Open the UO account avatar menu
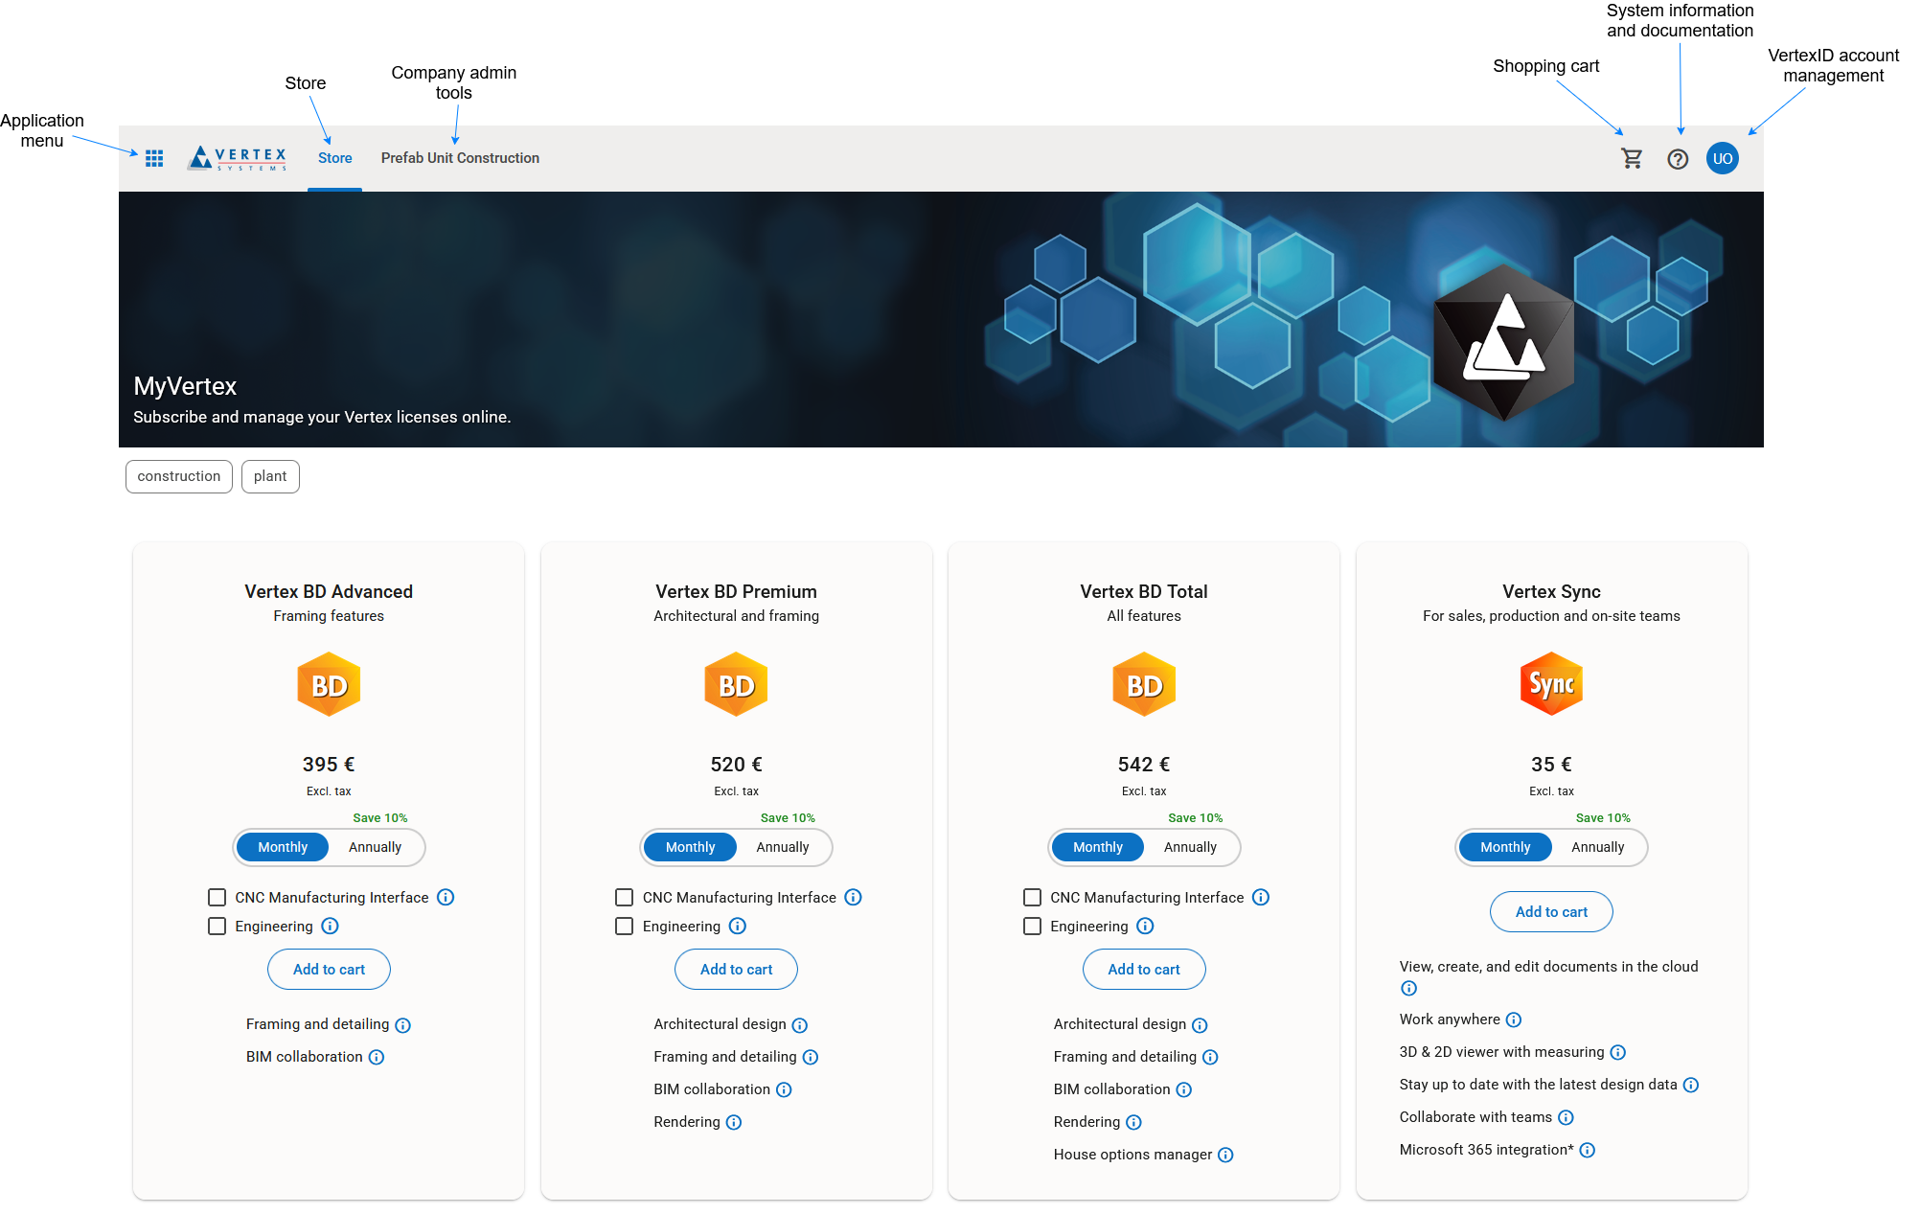The height and width of the screenshot is (1214, 1921). click(1723, 158)
